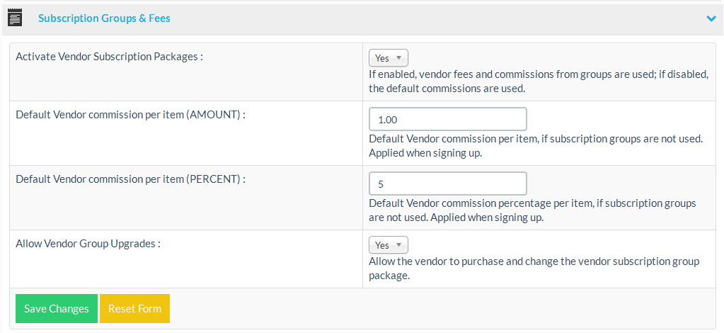Click the arrow on the Activate Subscription Packages select

pos(399,58)
